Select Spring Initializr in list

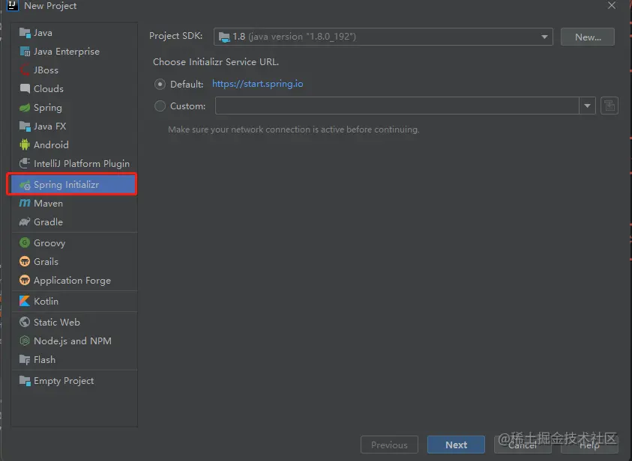point(74,185)
